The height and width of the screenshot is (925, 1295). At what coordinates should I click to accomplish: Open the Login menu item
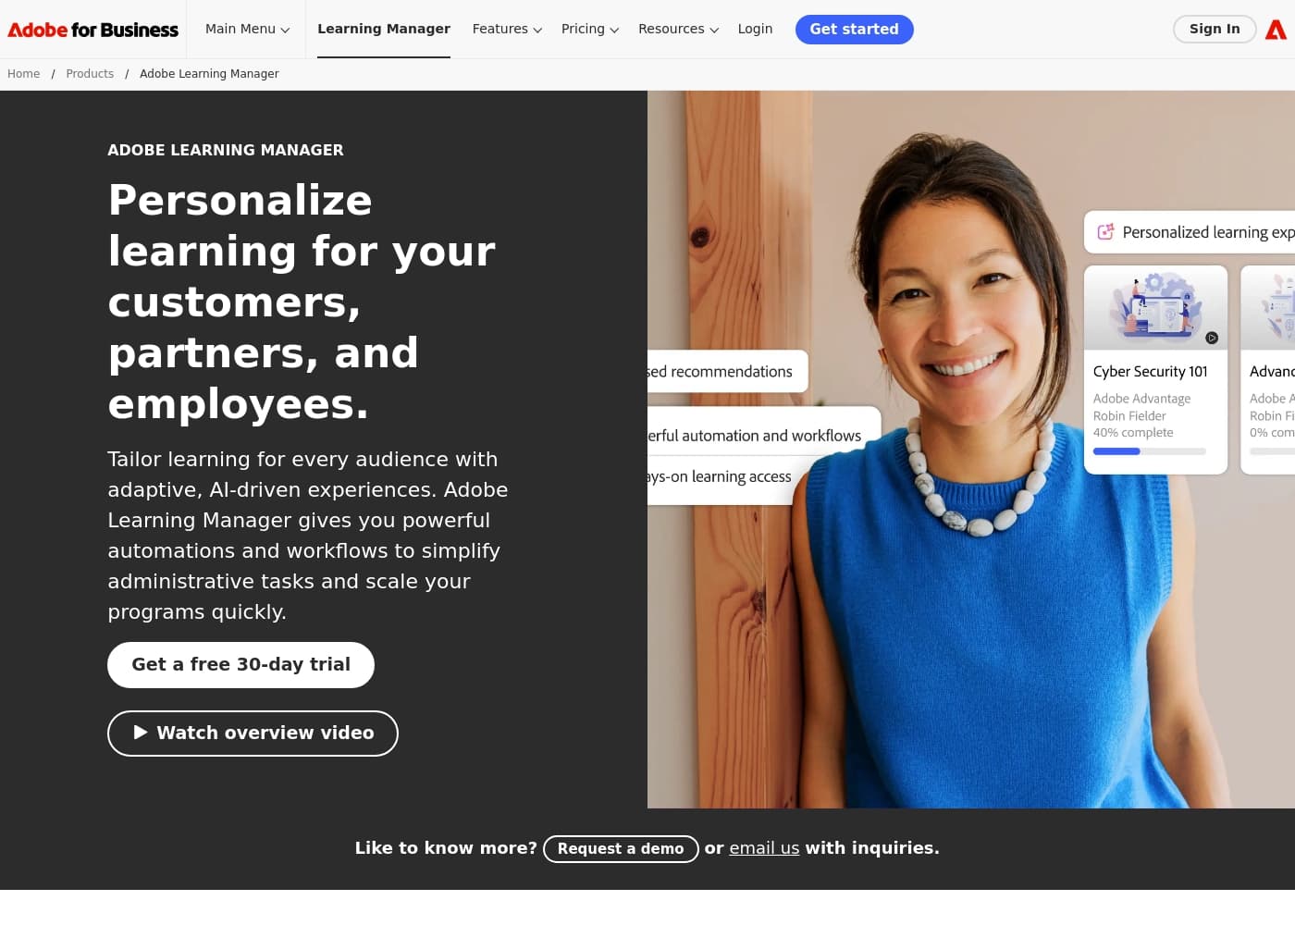(755, 30)
